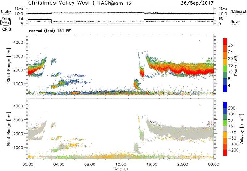The width and height of the screenshot is (247, 171).
Task: Click the '20:00' time axis tick label
Action: [183, 165]
